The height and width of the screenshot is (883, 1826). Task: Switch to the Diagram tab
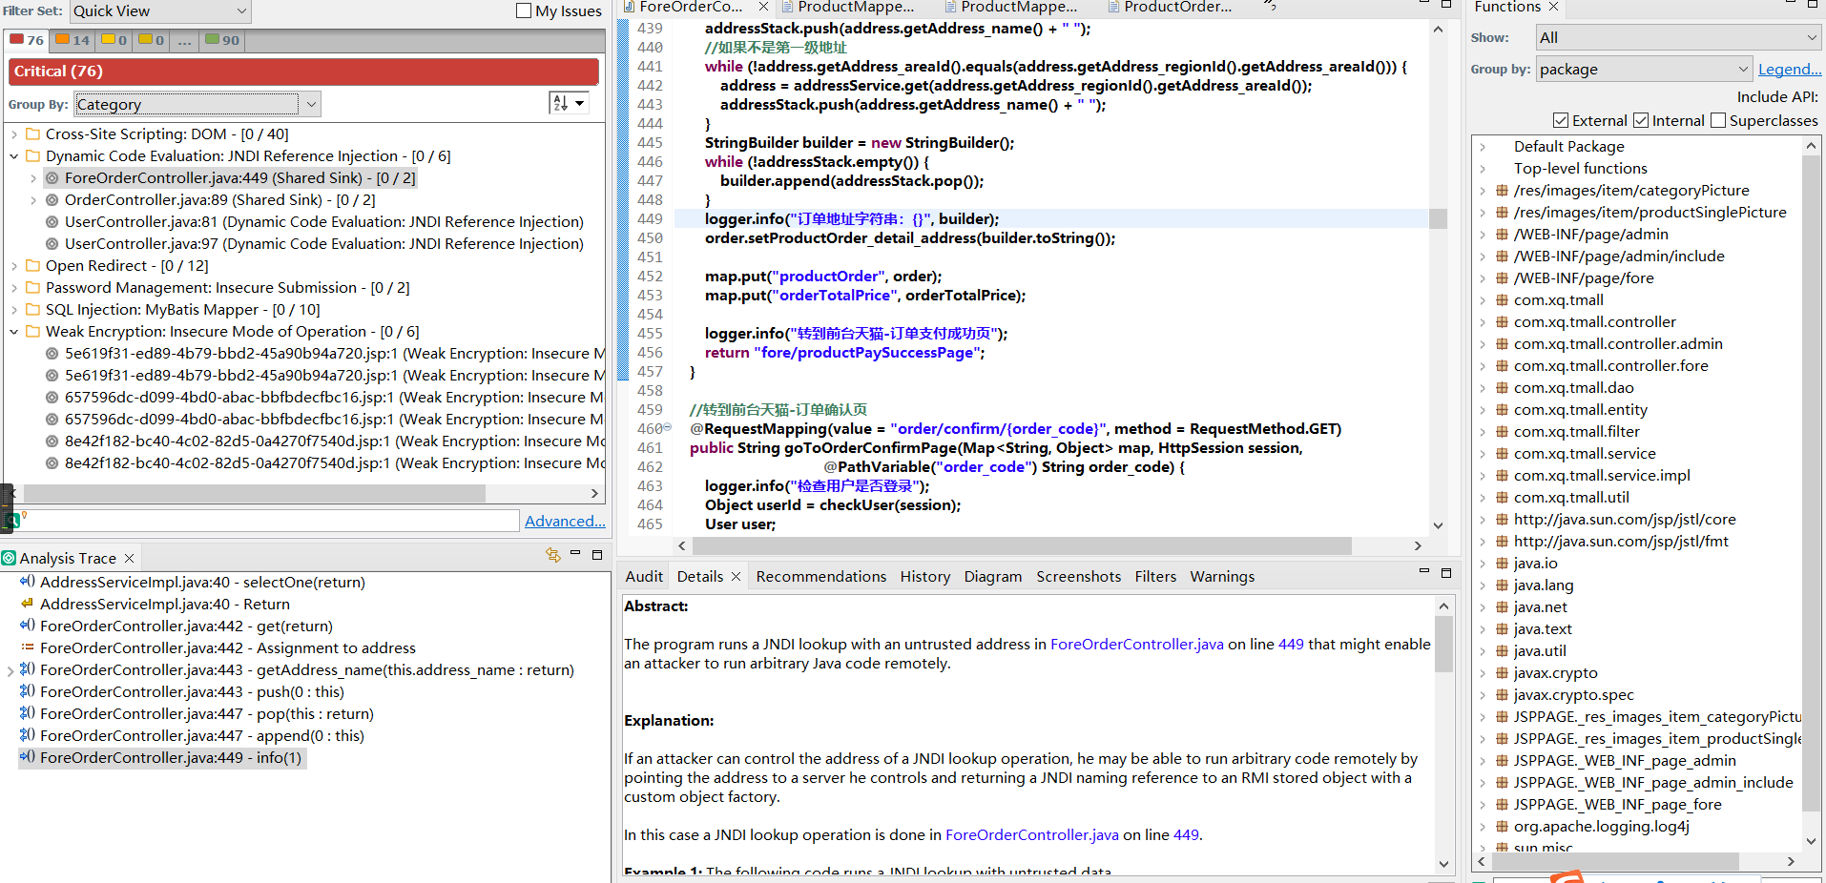992,576
